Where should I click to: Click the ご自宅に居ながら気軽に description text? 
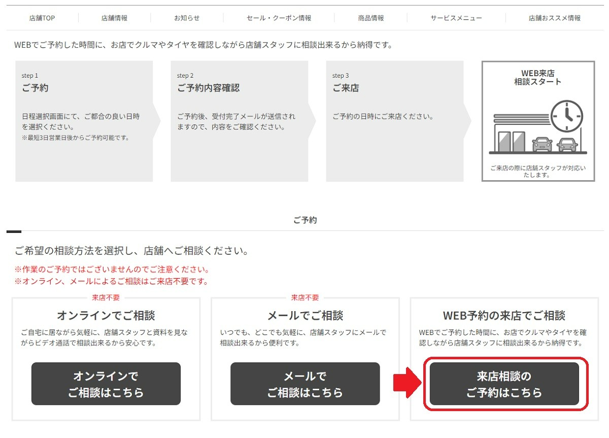pos(105,338)
